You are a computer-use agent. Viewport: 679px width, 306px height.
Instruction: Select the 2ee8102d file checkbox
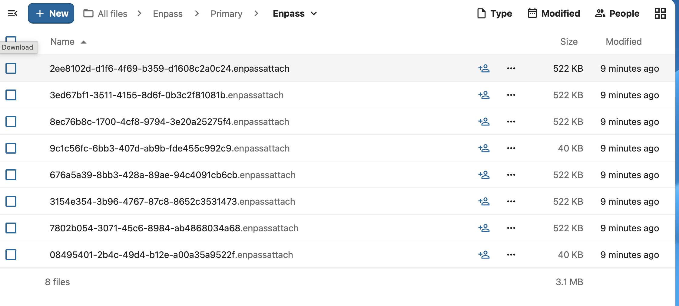(11, 69)
